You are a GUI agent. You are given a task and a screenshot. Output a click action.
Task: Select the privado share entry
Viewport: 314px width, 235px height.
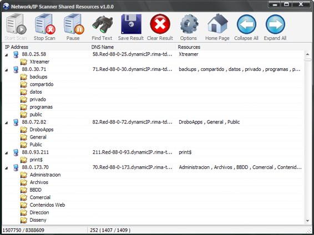tap(38, 99)
